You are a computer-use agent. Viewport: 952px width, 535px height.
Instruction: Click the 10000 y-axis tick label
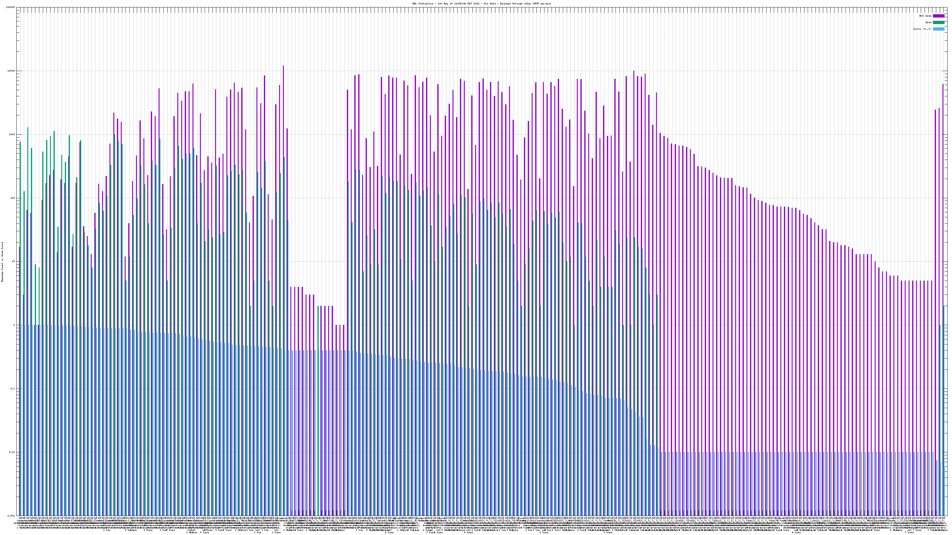(x=12, y=71)
